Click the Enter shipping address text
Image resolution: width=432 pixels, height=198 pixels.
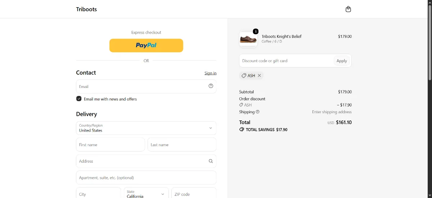coord(332,112)
